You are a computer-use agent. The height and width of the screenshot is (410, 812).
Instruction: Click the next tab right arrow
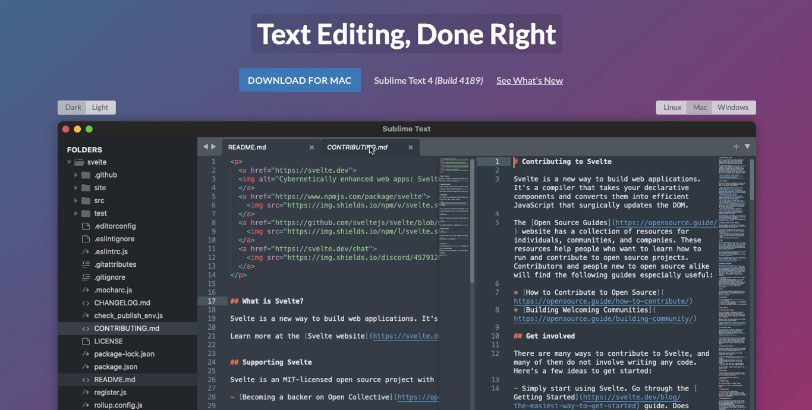click(214, 147)
